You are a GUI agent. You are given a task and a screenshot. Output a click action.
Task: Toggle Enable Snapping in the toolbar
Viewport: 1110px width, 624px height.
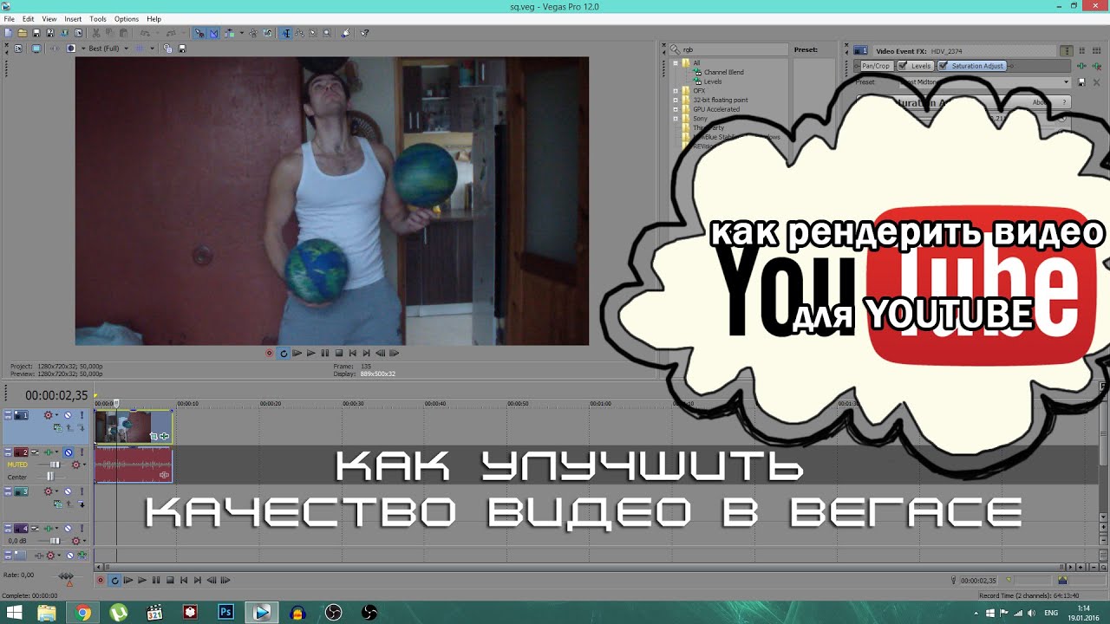[x=199, y=33]
